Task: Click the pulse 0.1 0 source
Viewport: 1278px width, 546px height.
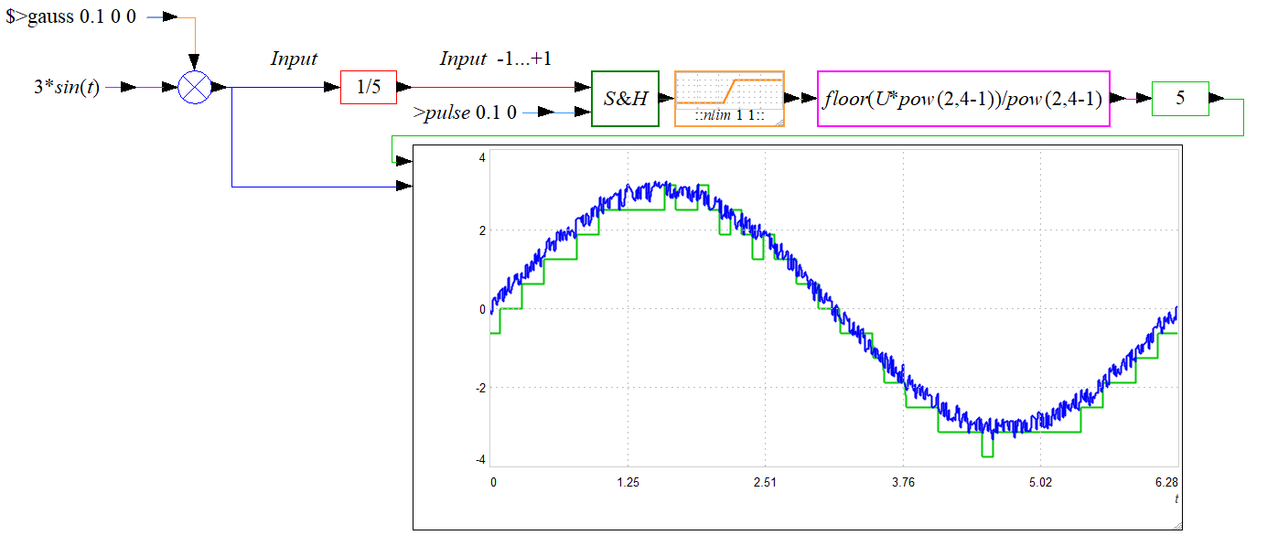Action: point(465,112)
